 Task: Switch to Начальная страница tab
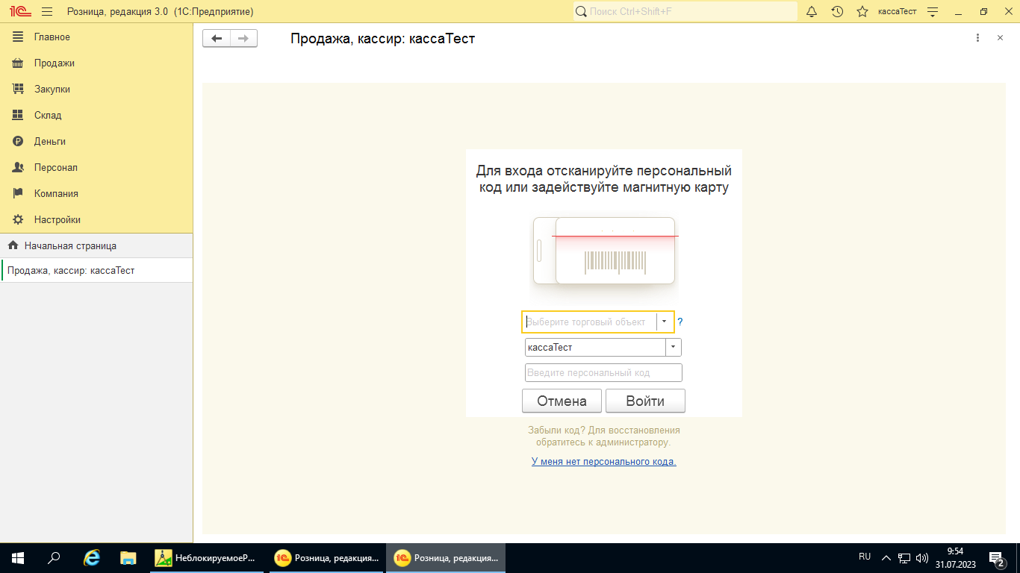[x=69, y=245]
